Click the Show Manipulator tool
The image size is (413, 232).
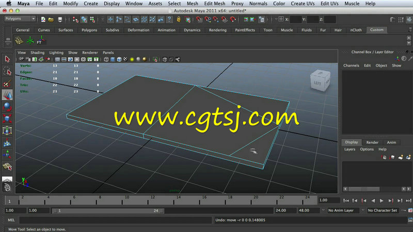(x=7, y=154)
